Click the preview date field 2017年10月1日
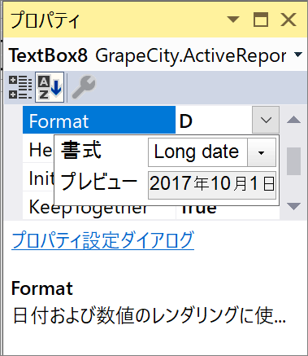Screen dimensions: 308x356 [212, 185]
